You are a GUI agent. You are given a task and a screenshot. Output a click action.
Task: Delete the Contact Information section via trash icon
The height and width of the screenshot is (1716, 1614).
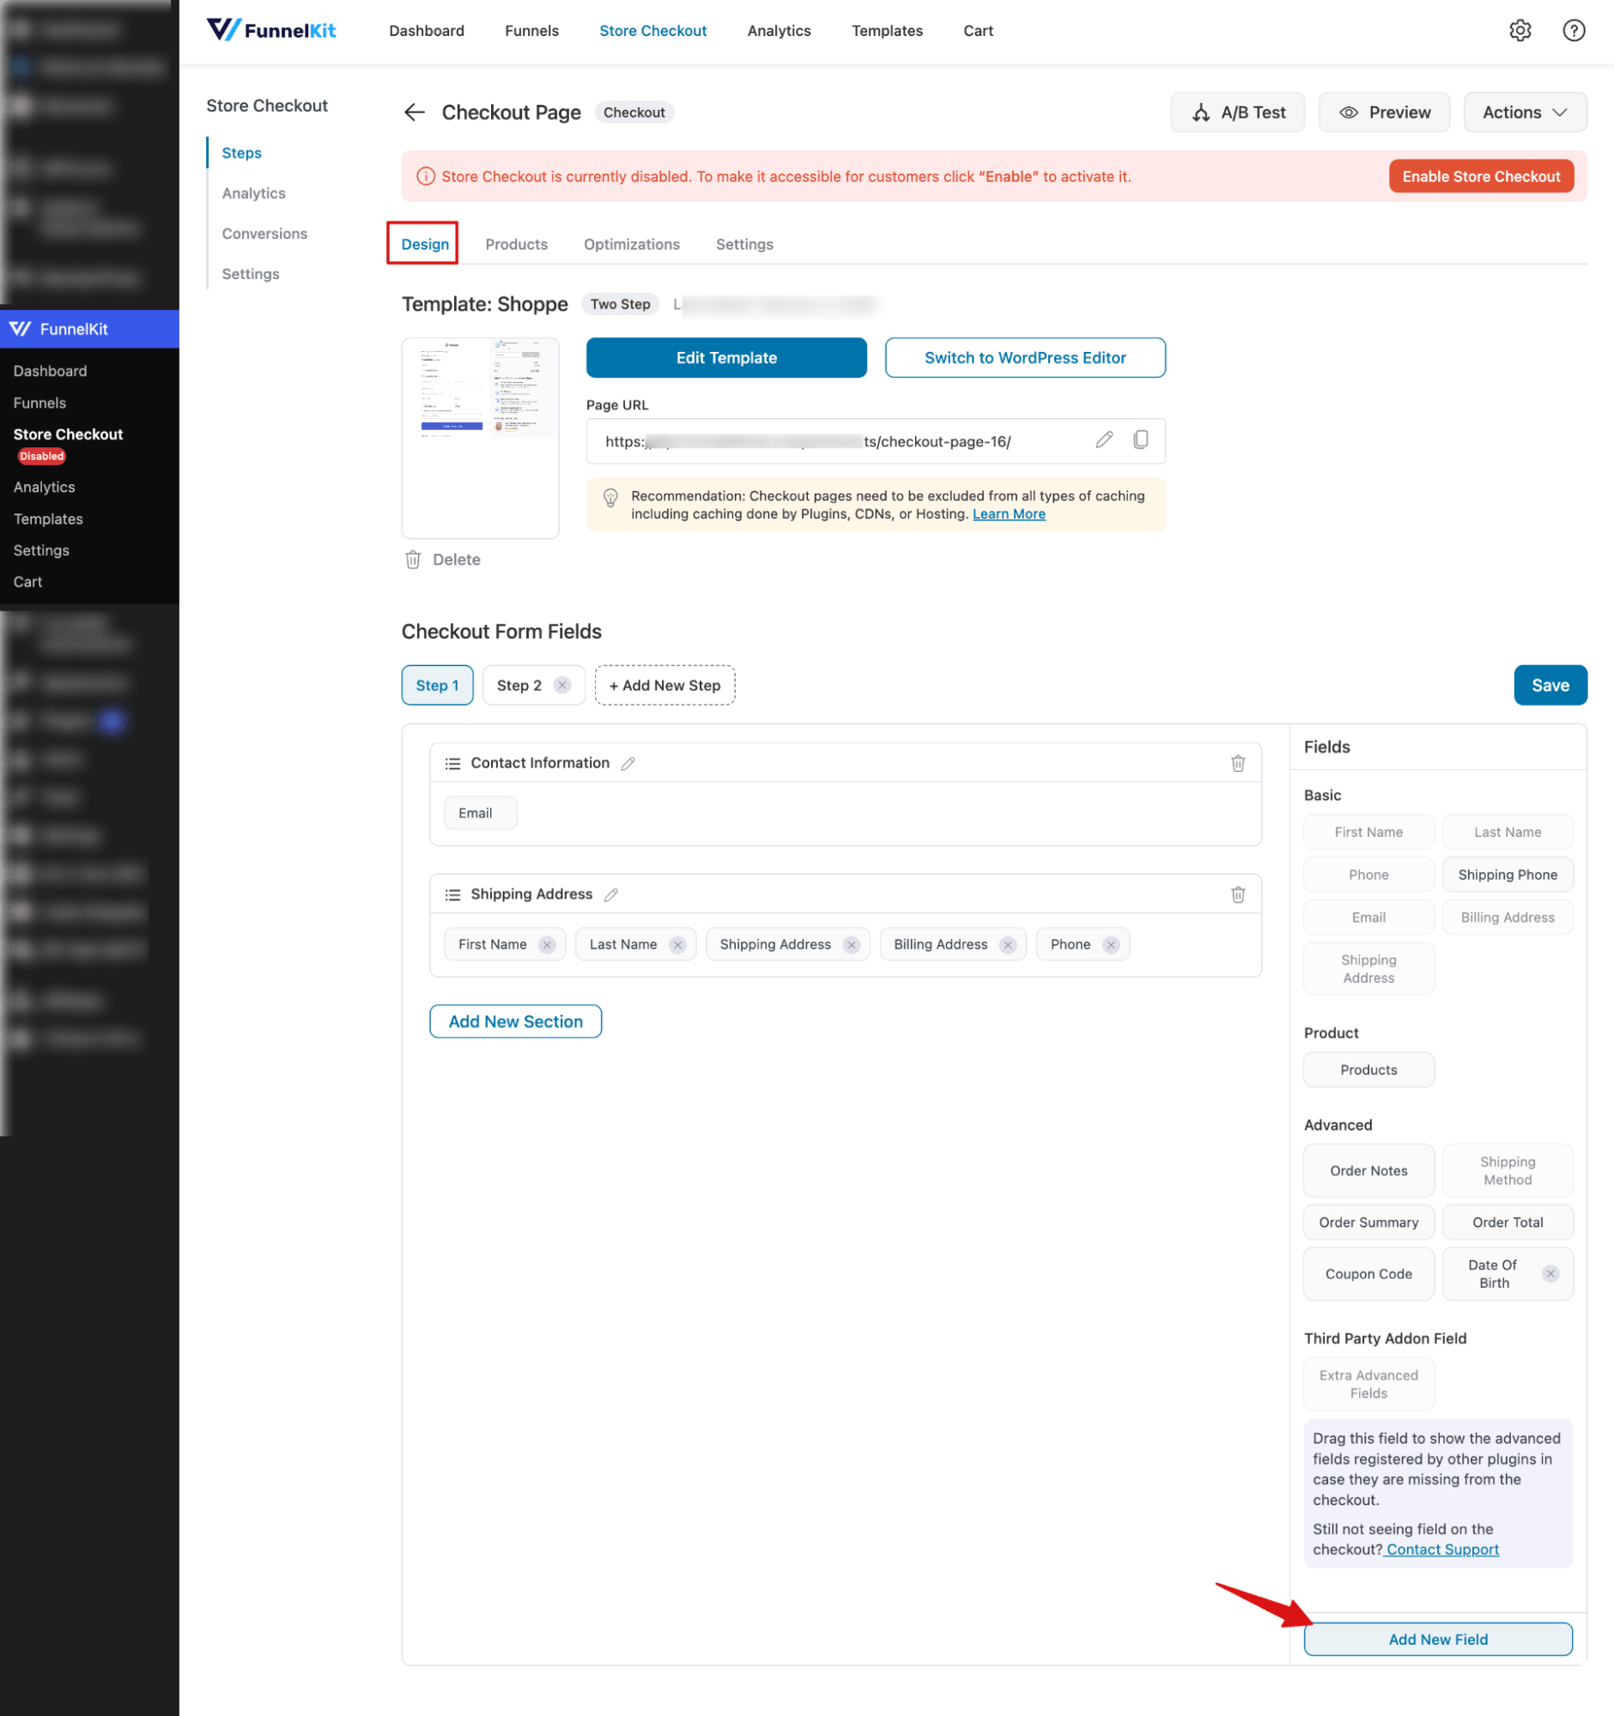[x=1239, y=763]
